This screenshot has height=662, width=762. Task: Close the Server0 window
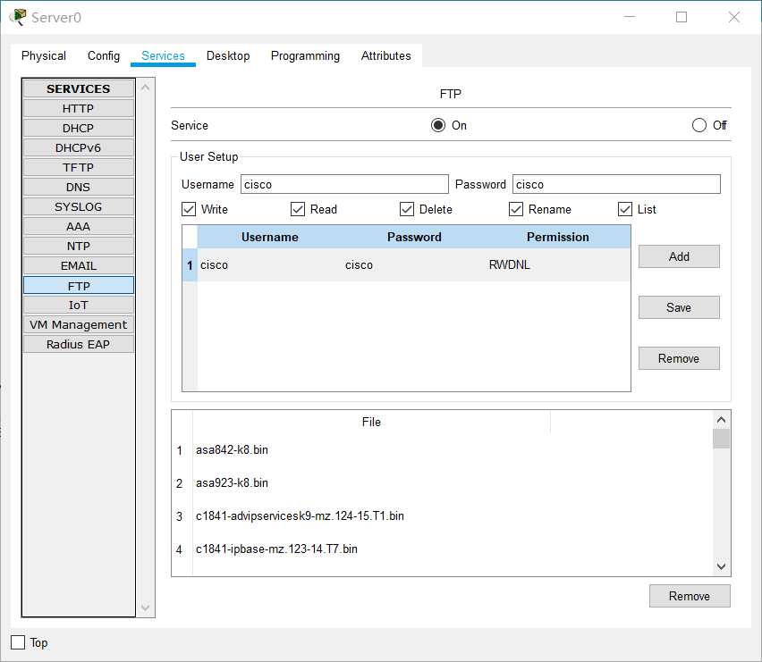[x=733, y=18]
